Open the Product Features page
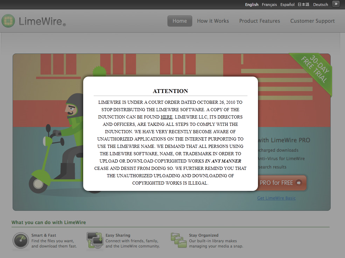 point(260,21)
